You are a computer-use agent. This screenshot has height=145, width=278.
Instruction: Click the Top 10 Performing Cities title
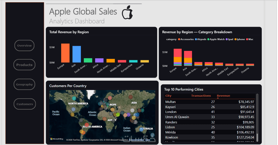pyautogui.click(x=184, y=89)
